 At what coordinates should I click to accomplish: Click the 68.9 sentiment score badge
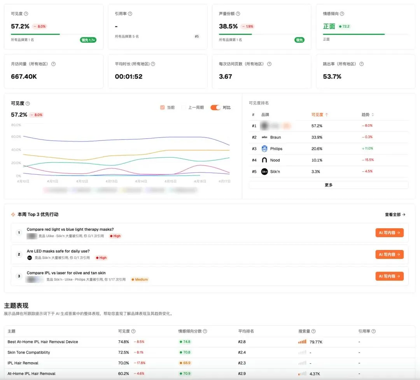pyautogui.click(x=185, y=363)
